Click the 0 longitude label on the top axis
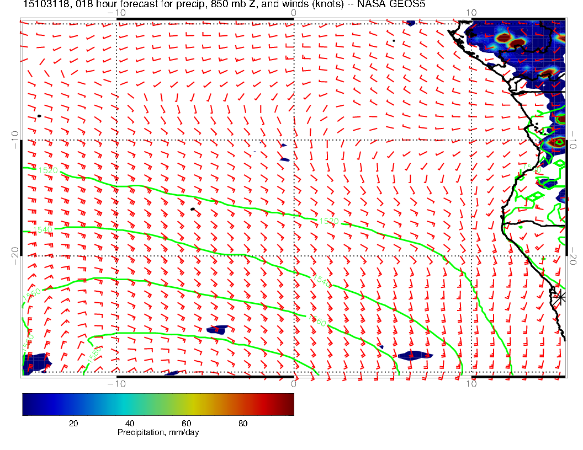The height and width of the screenshot is (450, 583). tap(293, 12)
